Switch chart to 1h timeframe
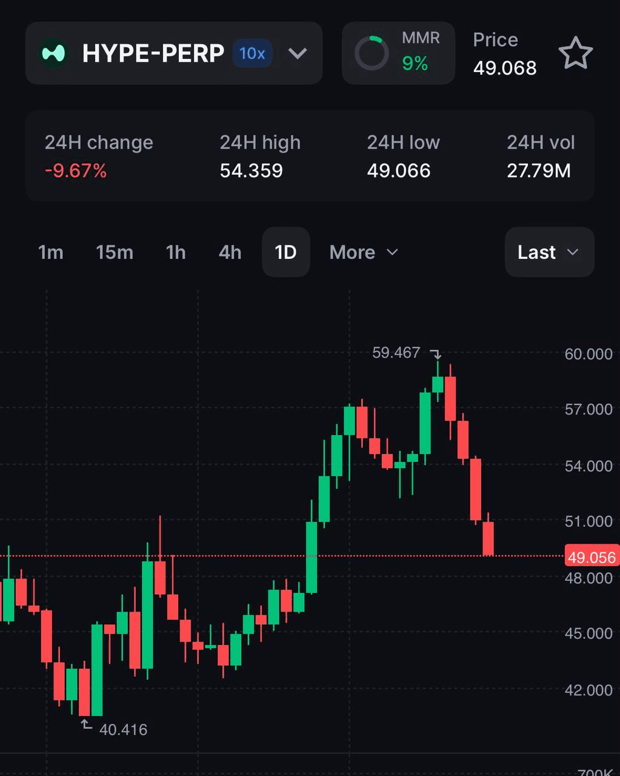620x776 pixels. (176, 252)
